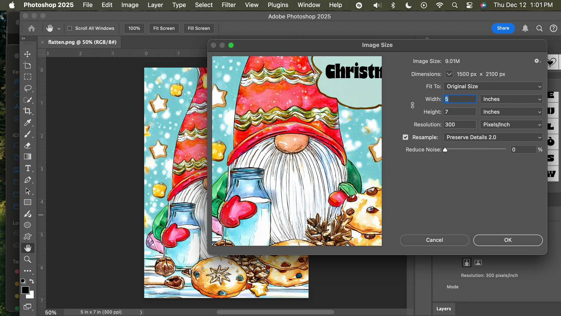The width and height of the screenshot is (561, 316).
Task: Open Photoshop notifications bell
Action: pyautogui.click(x=525, y=28)
